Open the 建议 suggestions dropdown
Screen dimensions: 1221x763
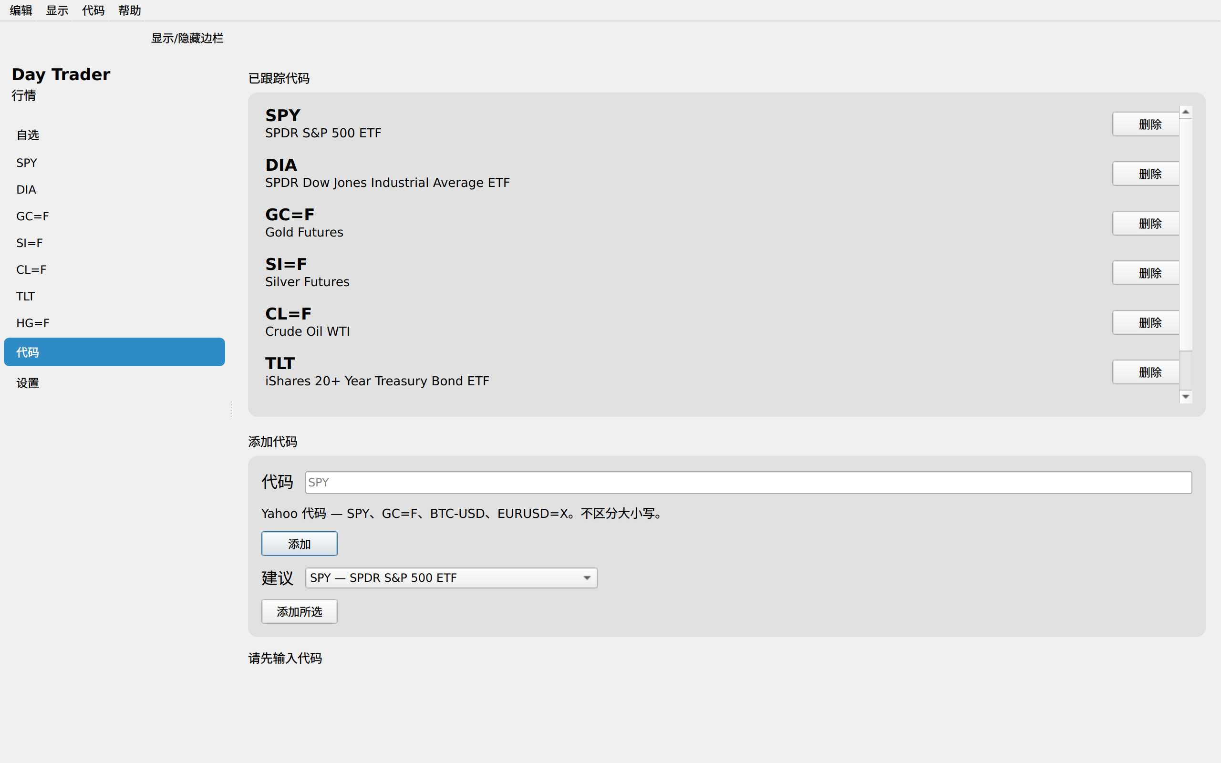point(451,578)
